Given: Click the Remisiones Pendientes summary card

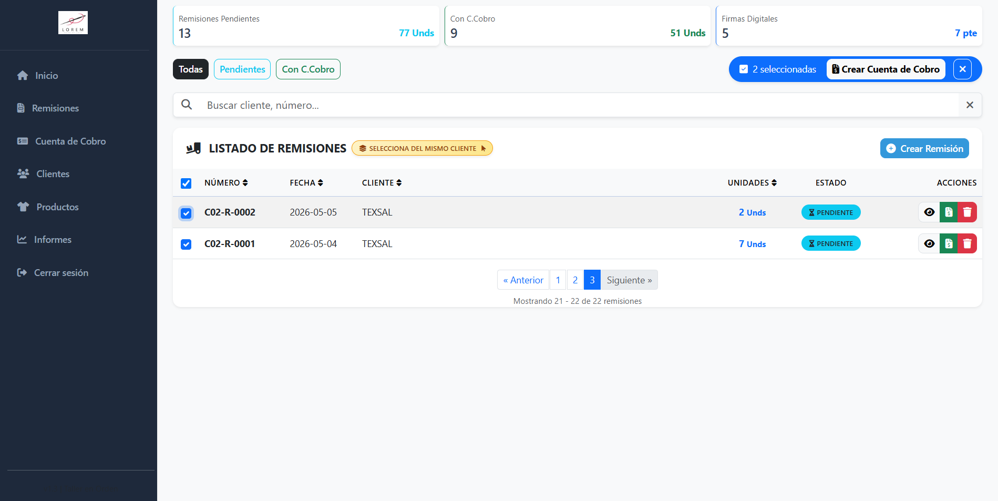Looking at the screenshot, I should pyautogui.click(x=306, y=26).
